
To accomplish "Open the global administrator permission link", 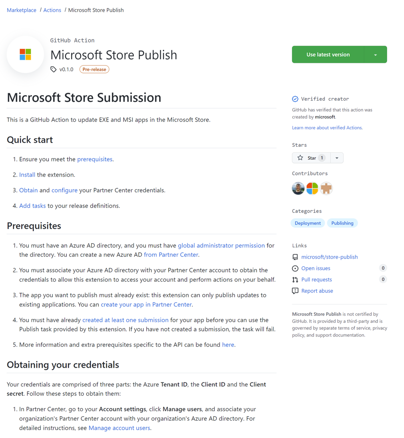I will click(221, 246).
